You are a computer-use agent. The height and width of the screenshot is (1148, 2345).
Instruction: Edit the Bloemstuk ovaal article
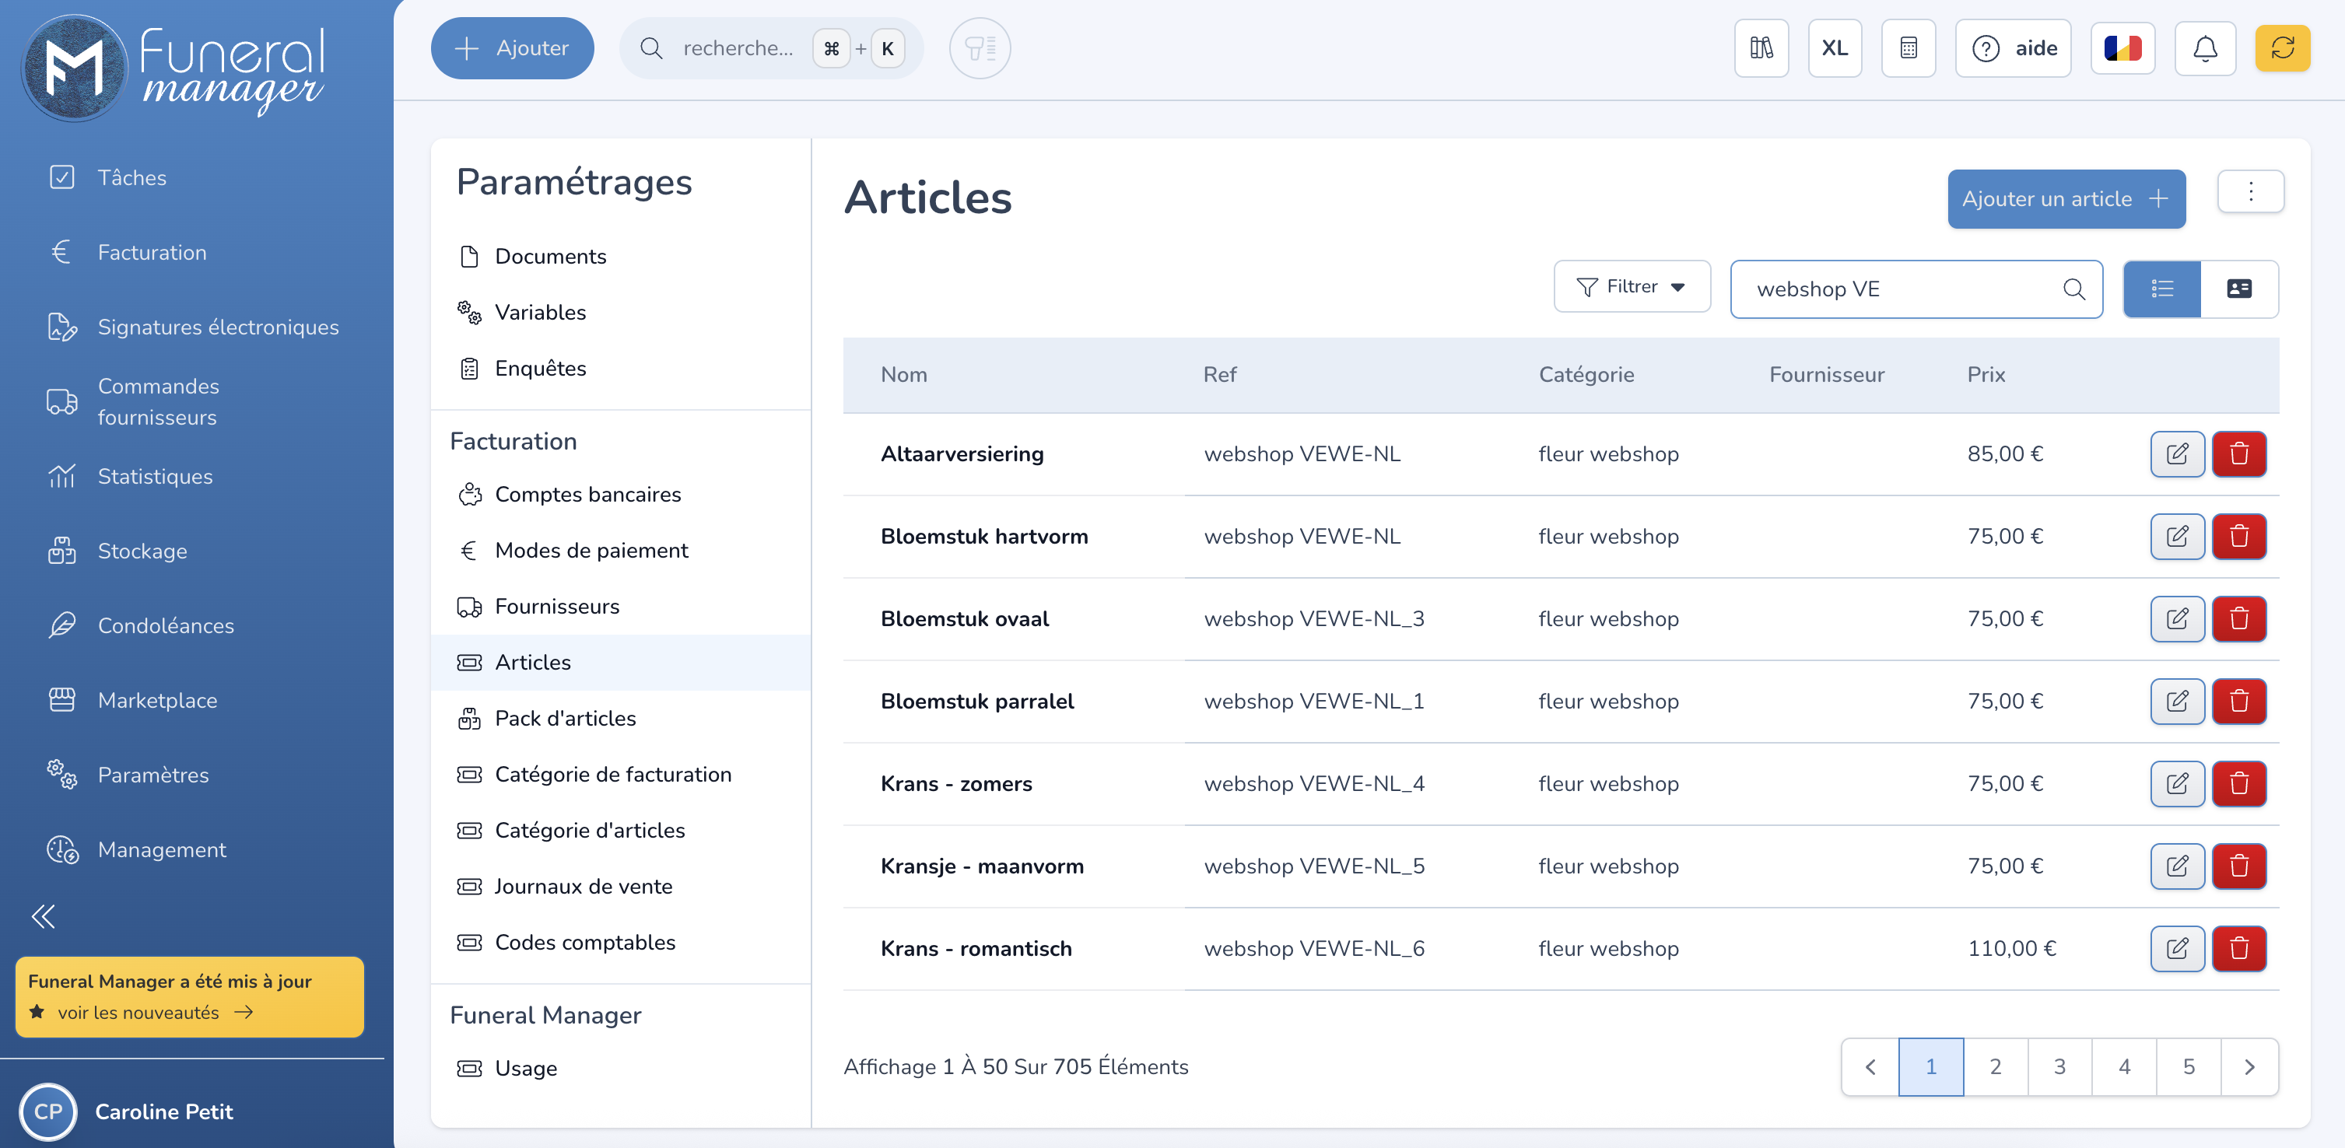(x=2177, y=618)
